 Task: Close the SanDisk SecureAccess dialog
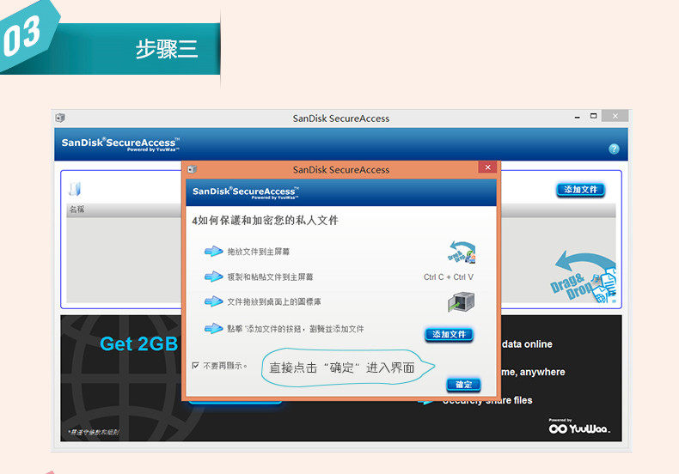[487, 167]
